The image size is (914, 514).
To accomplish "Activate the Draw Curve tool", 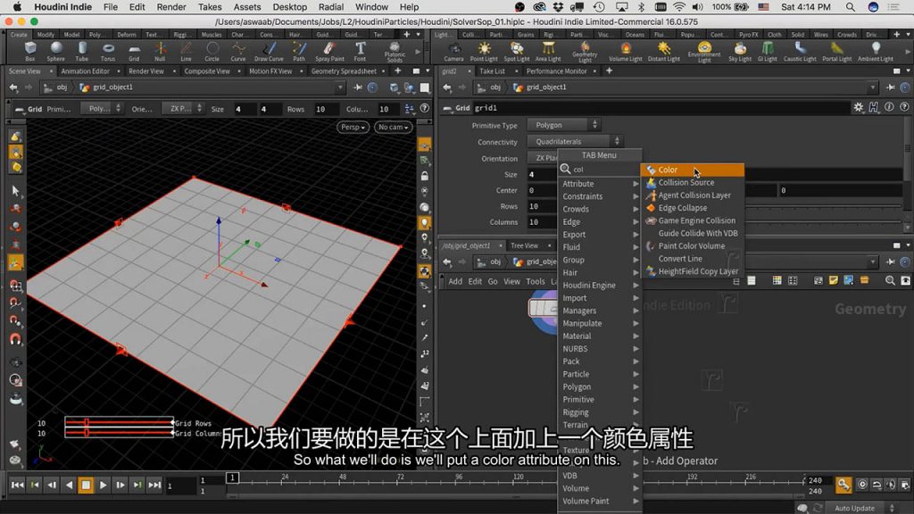I will [x=269, y=51].
